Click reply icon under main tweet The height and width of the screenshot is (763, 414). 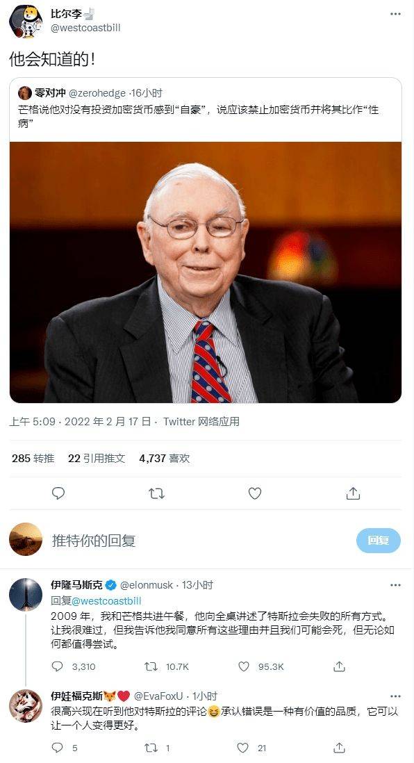[58, 493]
